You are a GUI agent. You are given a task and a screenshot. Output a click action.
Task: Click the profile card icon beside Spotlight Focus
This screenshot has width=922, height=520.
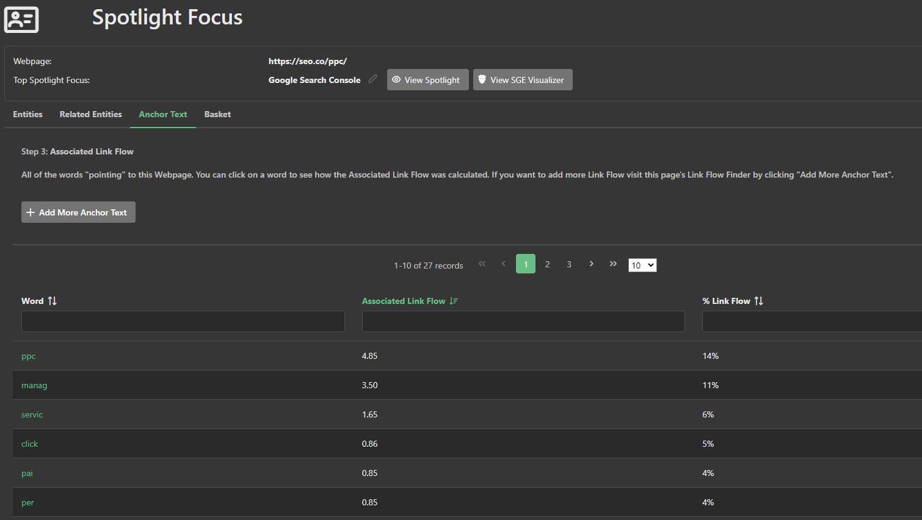(x=21, y=20)
